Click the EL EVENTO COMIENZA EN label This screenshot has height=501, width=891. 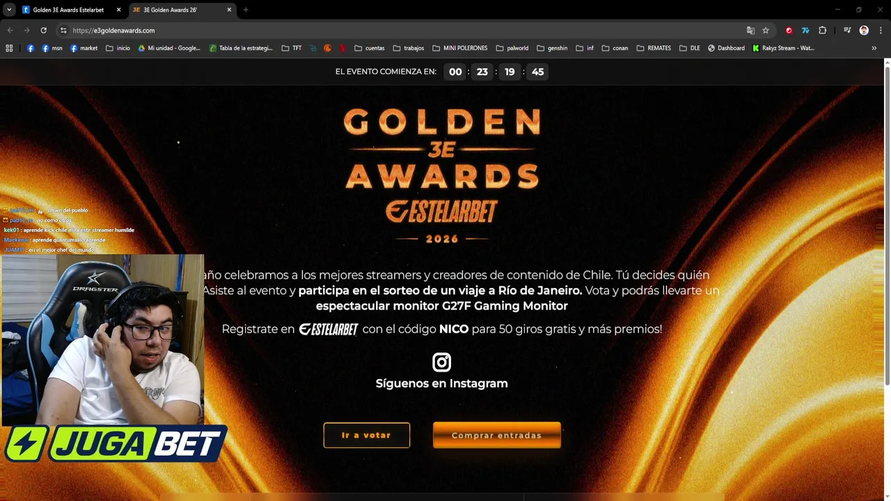(x=386, y=72)
